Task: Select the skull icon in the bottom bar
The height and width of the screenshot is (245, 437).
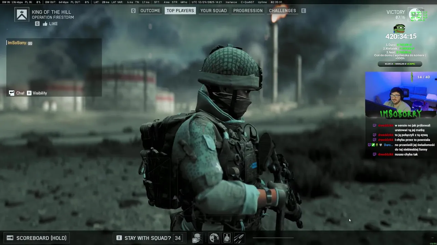Action: point(197,238)
